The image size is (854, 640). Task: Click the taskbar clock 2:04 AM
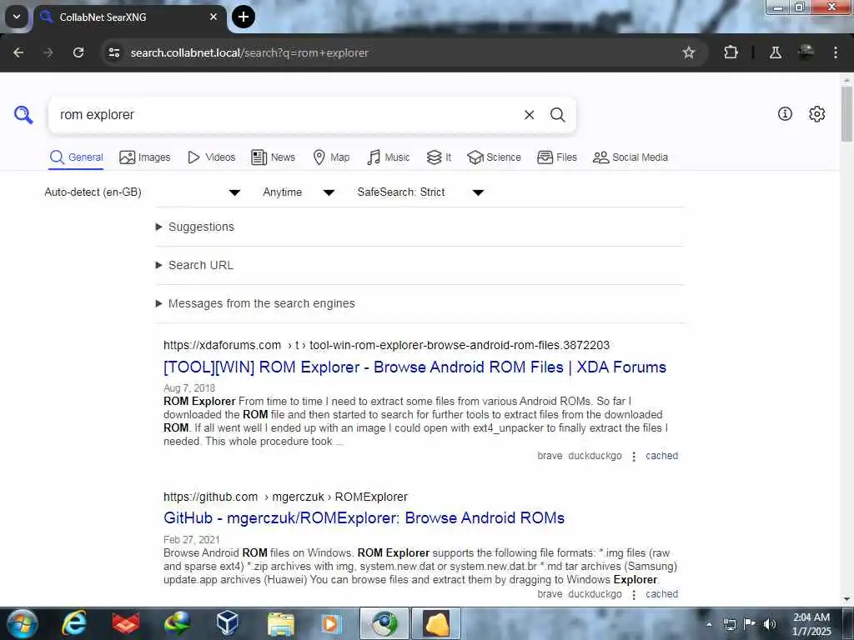[811, 624]
